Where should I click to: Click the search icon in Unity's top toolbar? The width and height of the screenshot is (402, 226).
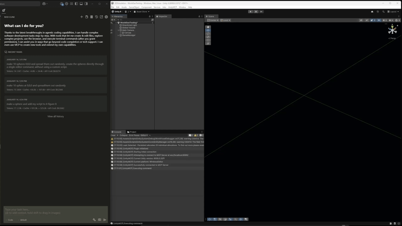pos(383,12)
